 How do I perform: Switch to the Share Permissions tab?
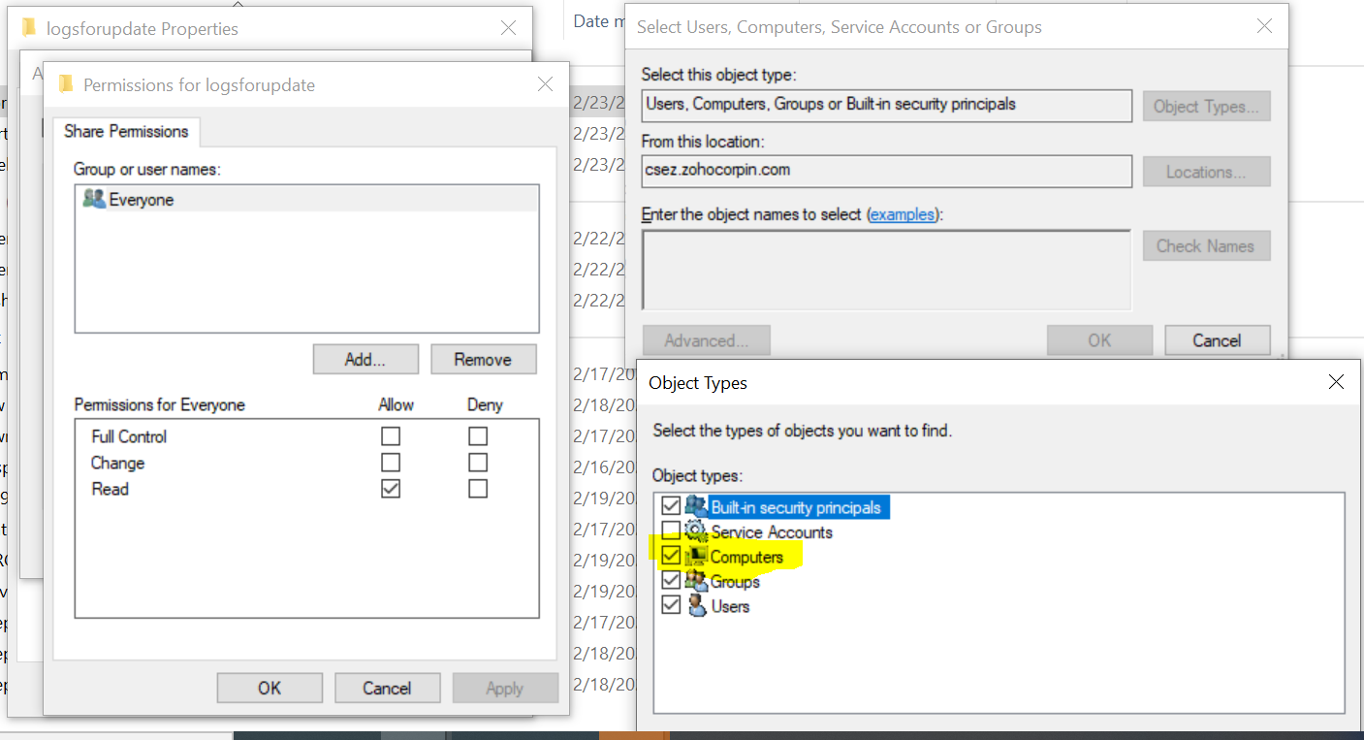tap(126, 132)
